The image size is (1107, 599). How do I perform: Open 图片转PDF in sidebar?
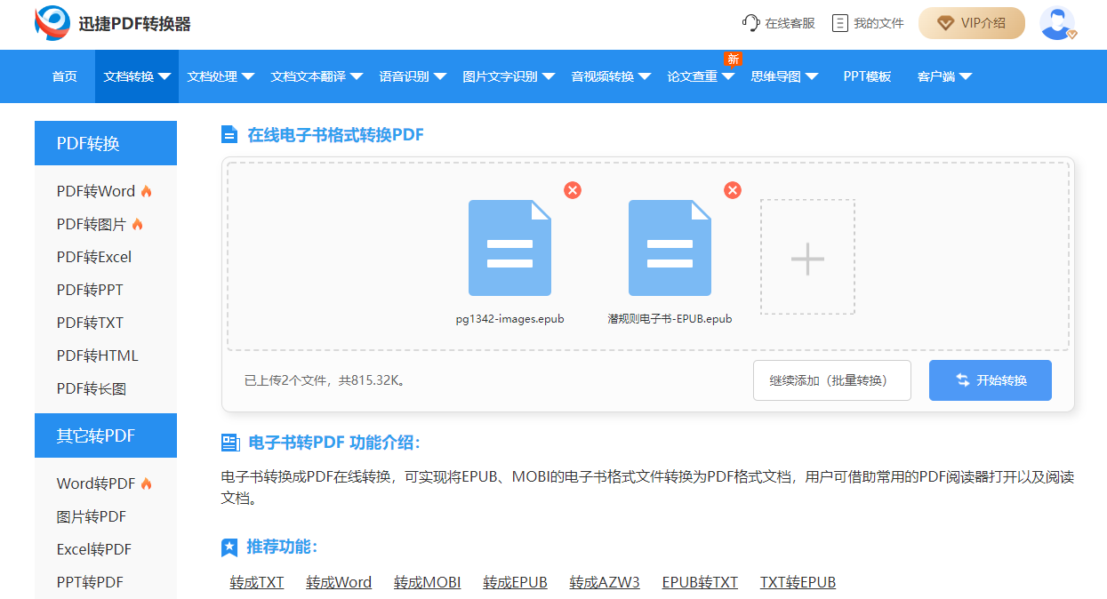coord(92,516)
